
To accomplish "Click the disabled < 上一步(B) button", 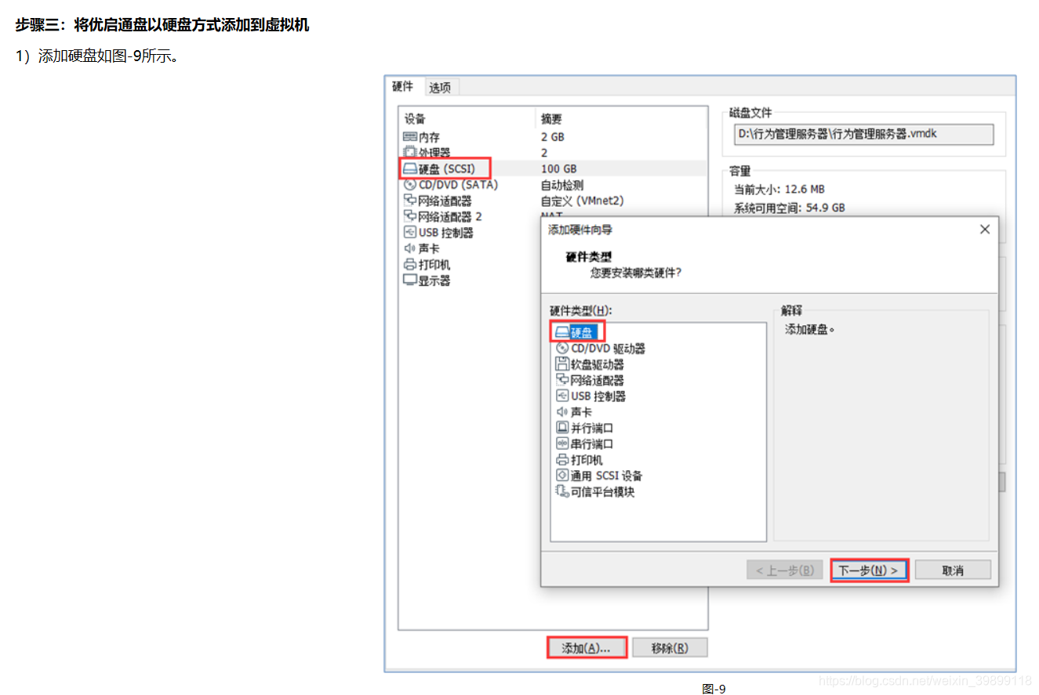I will [784, 570].
